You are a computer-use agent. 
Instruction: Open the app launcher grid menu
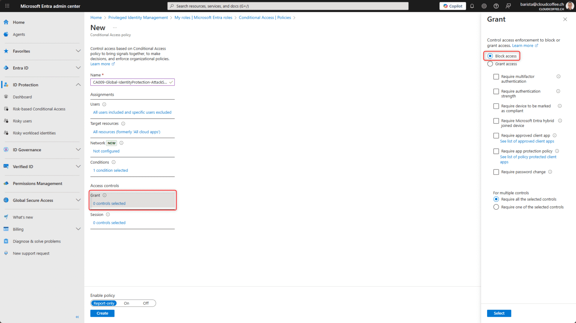coord(7,6)
